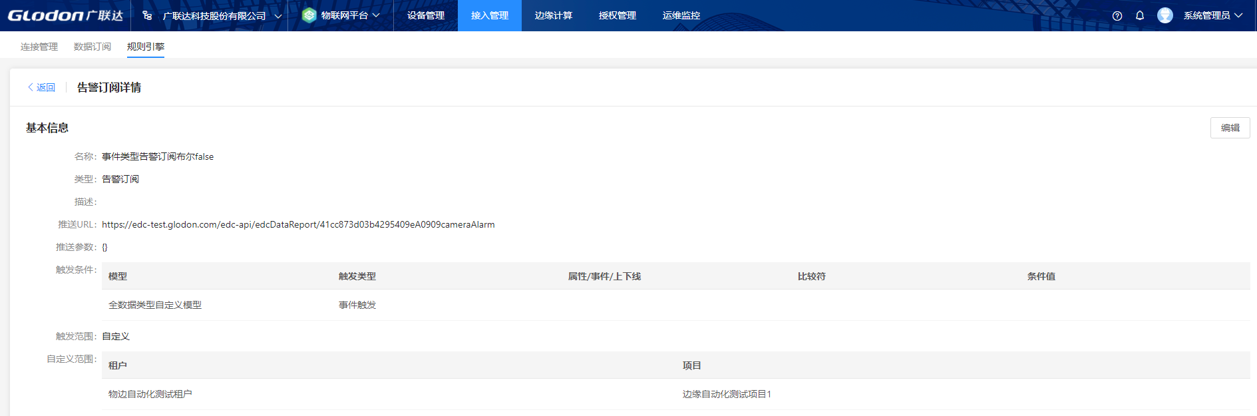This screenshot has height=416, width=1257.
Task: Open the 运维监控 menu
Action: click(681, 15)
